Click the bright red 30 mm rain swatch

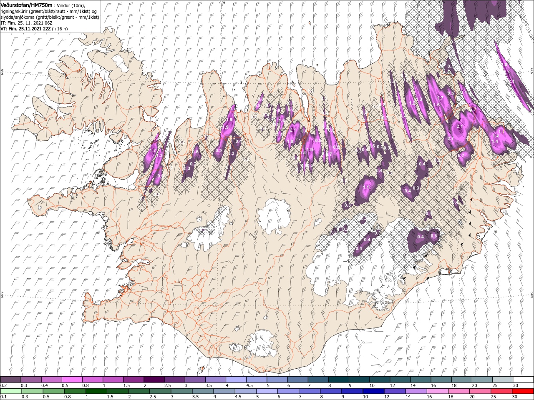coord(523,391)
